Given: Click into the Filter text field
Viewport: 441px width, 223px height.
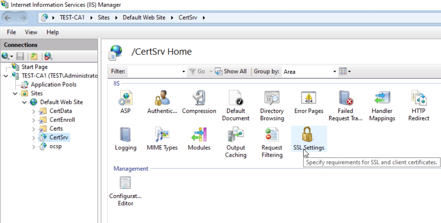Looking at the screenshot, I should point(154,72).
